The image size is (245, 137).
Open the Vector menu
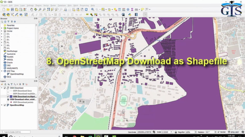tap(46, 5)
